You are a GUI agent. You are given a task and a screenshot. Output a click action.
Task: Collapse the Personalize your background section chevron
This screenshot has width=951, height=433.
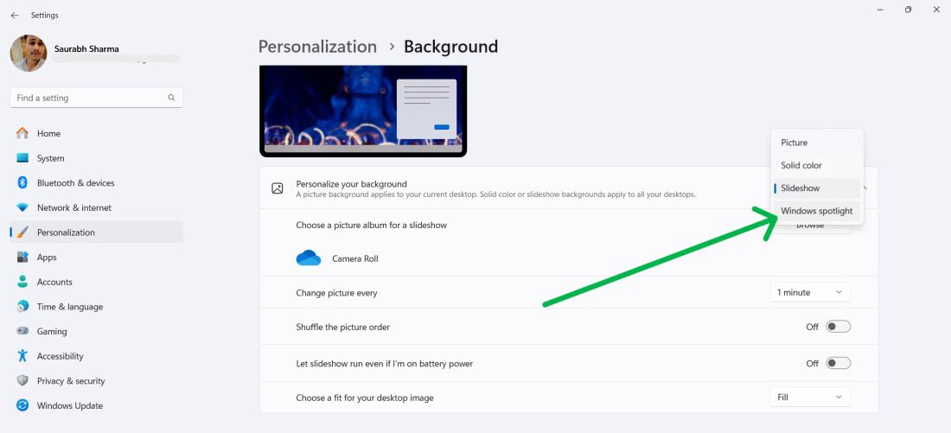point(865,188)
